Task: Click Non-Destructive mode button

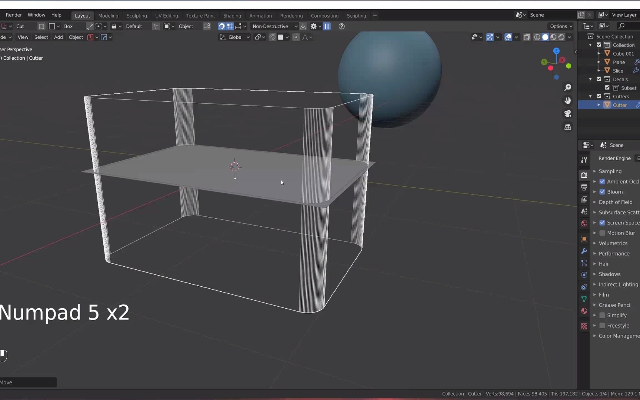Action: click(272, 26)
